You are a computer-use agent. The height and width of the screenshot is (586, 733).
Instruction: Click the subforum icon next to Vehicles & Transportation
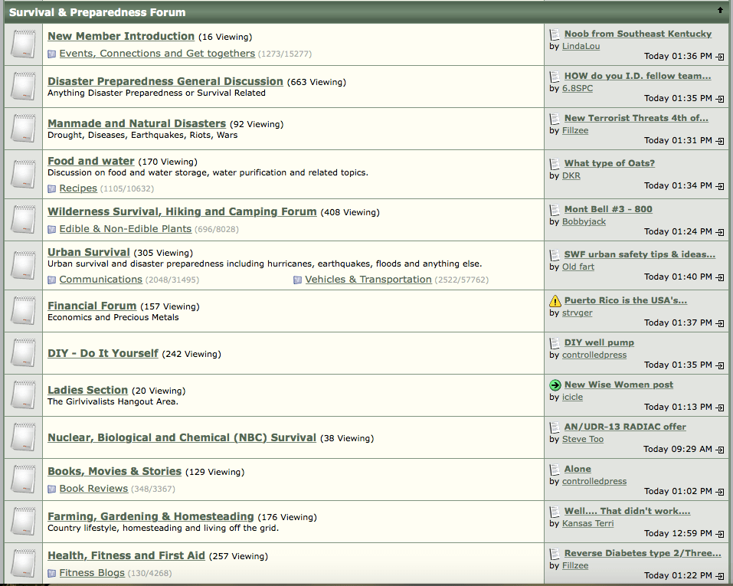click(x=297, y=280)
